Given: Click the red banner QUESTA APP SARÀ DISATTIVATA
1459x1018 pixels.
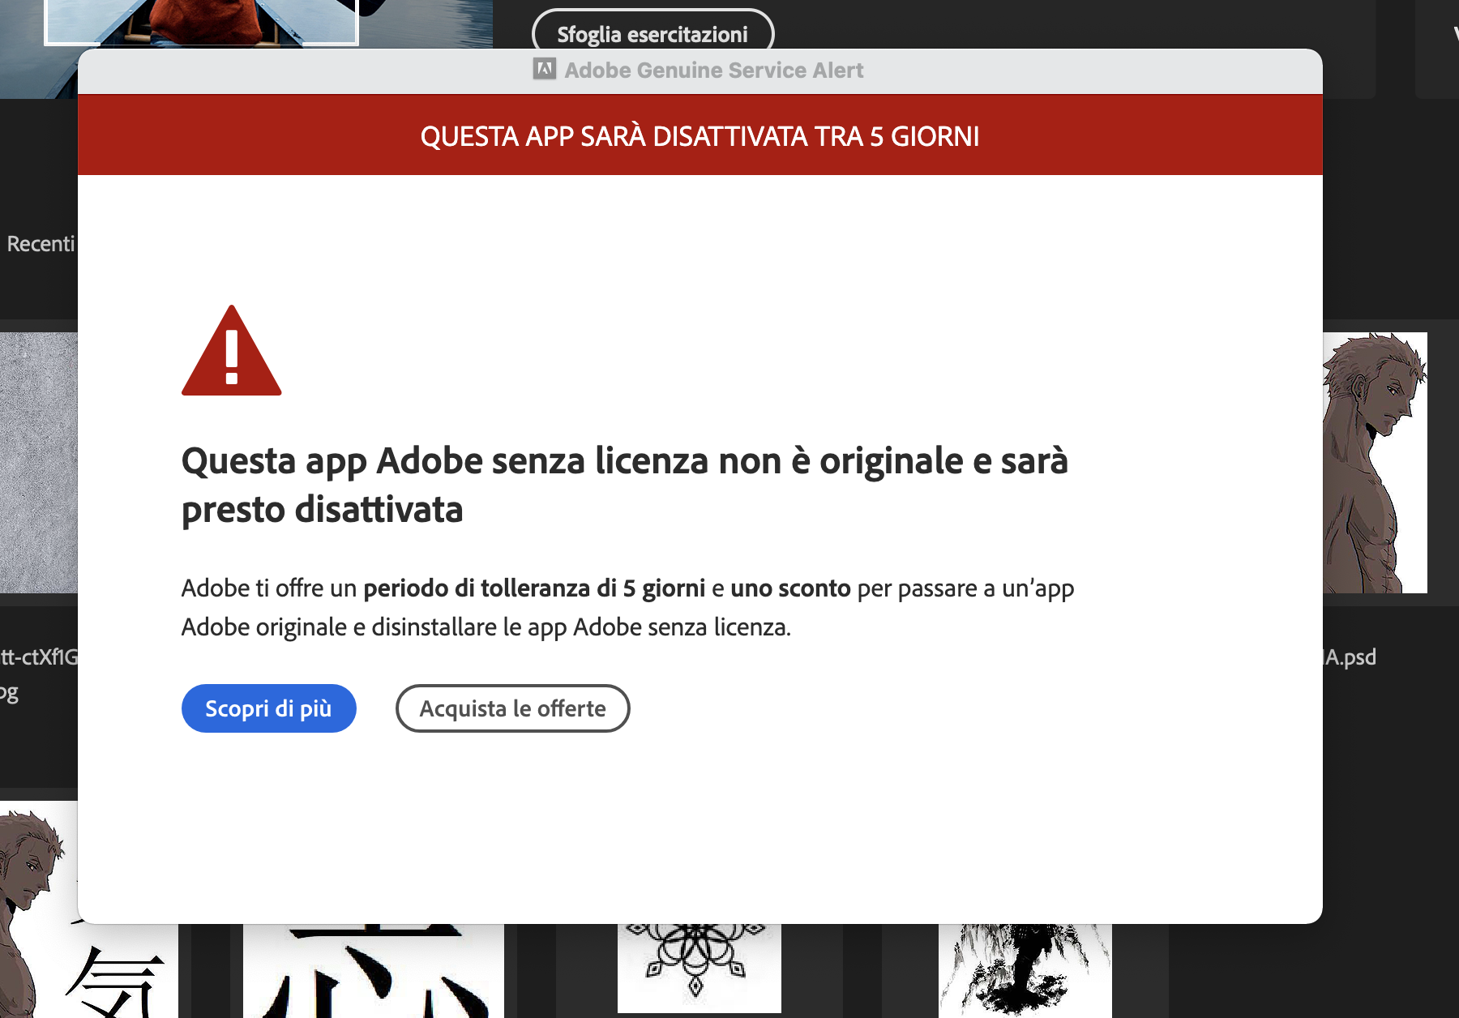Looking at the screenshot, I should pos(700,135).
